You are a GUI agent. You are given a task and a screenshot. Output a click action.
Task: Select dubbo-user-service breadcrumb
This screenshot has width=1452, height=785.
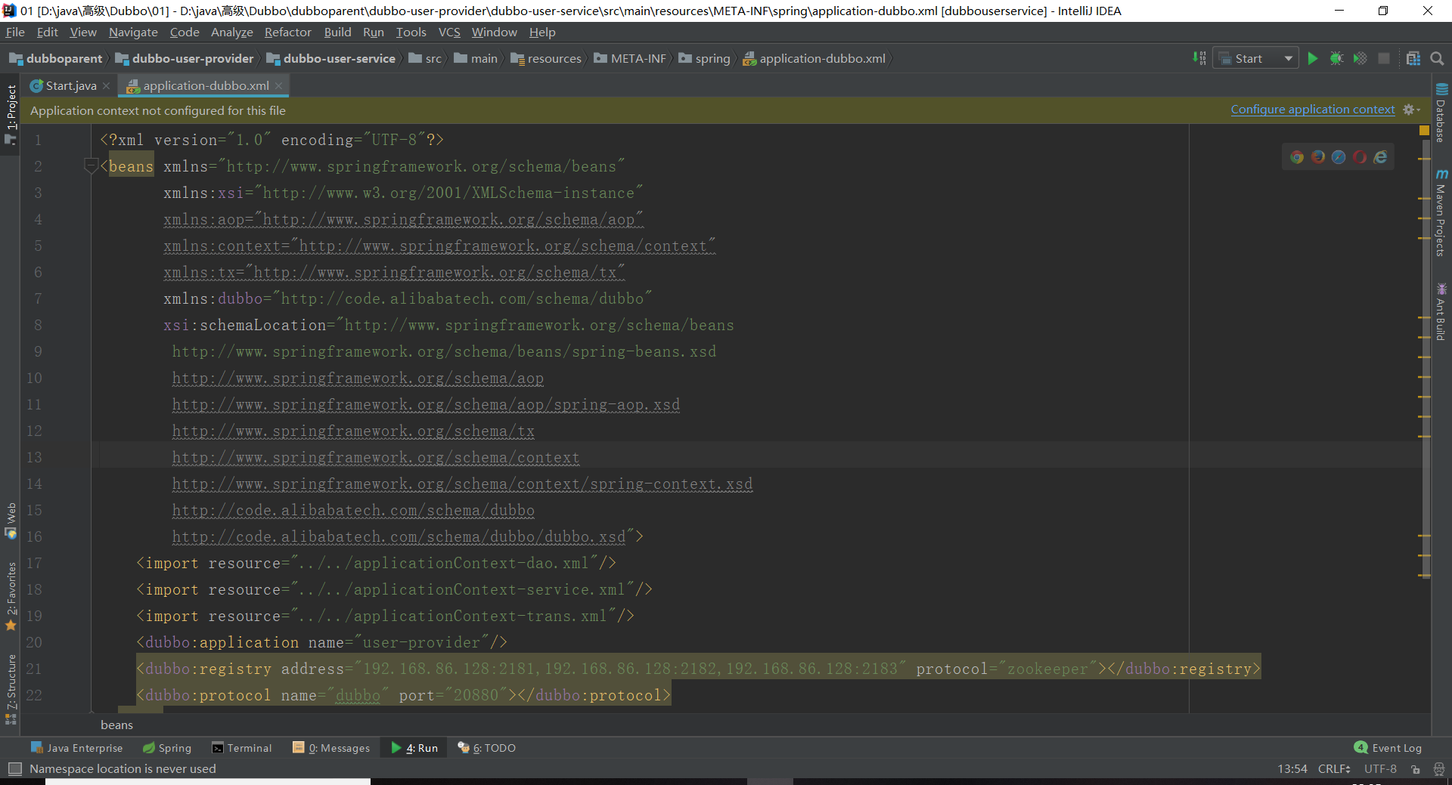point(331,59)
